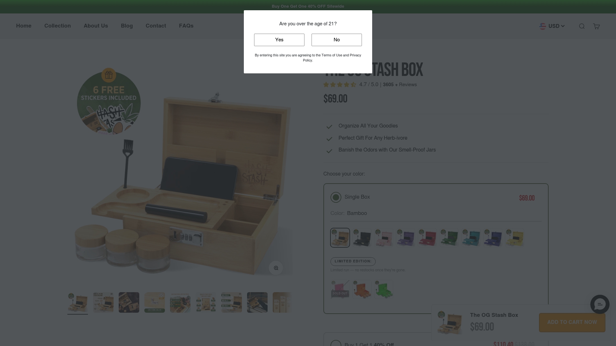Click No on the age prompt
This screenshot has height=346, width=616.
point(337,40)
